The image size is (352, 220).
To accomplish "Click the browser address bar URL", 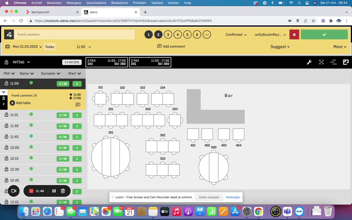I will click(x=123, y=21).
